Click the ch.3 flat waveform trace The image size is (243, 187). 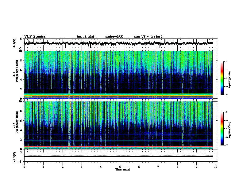coord(118,156)
